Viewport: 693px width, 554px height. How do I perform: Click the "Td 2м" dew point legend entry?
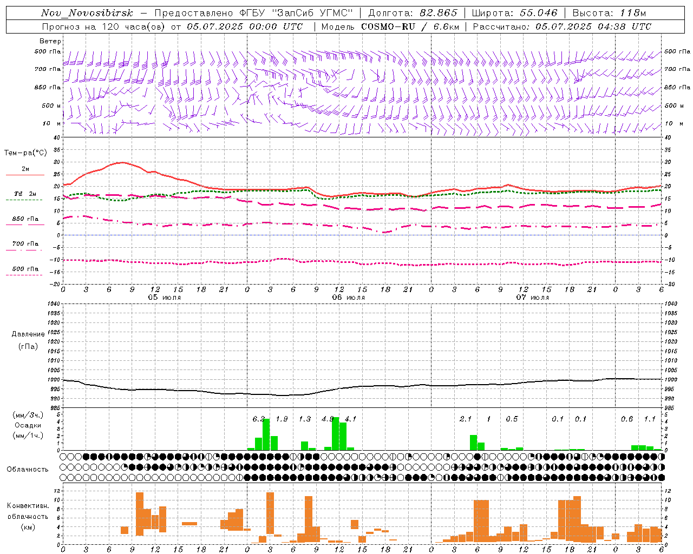25,194
